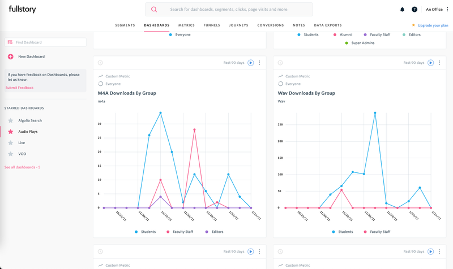Viewport: 453px width, 269px height.
Task: Toggle star for Algolia Search dashboard
Action: point(10,120)
